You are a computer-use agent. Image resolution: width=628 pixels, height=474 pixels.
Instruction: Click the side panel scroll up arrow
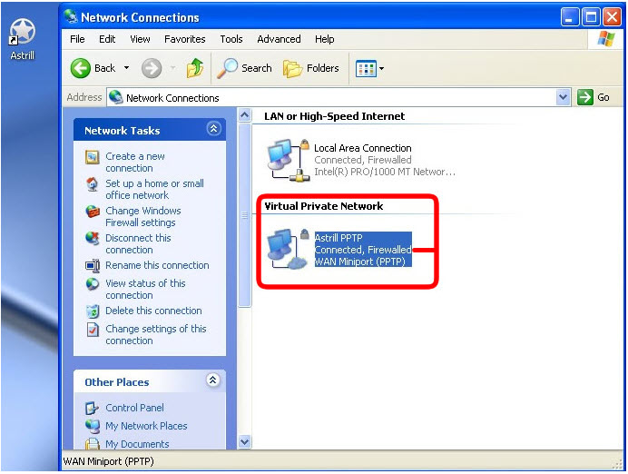[x=245, y=115]
